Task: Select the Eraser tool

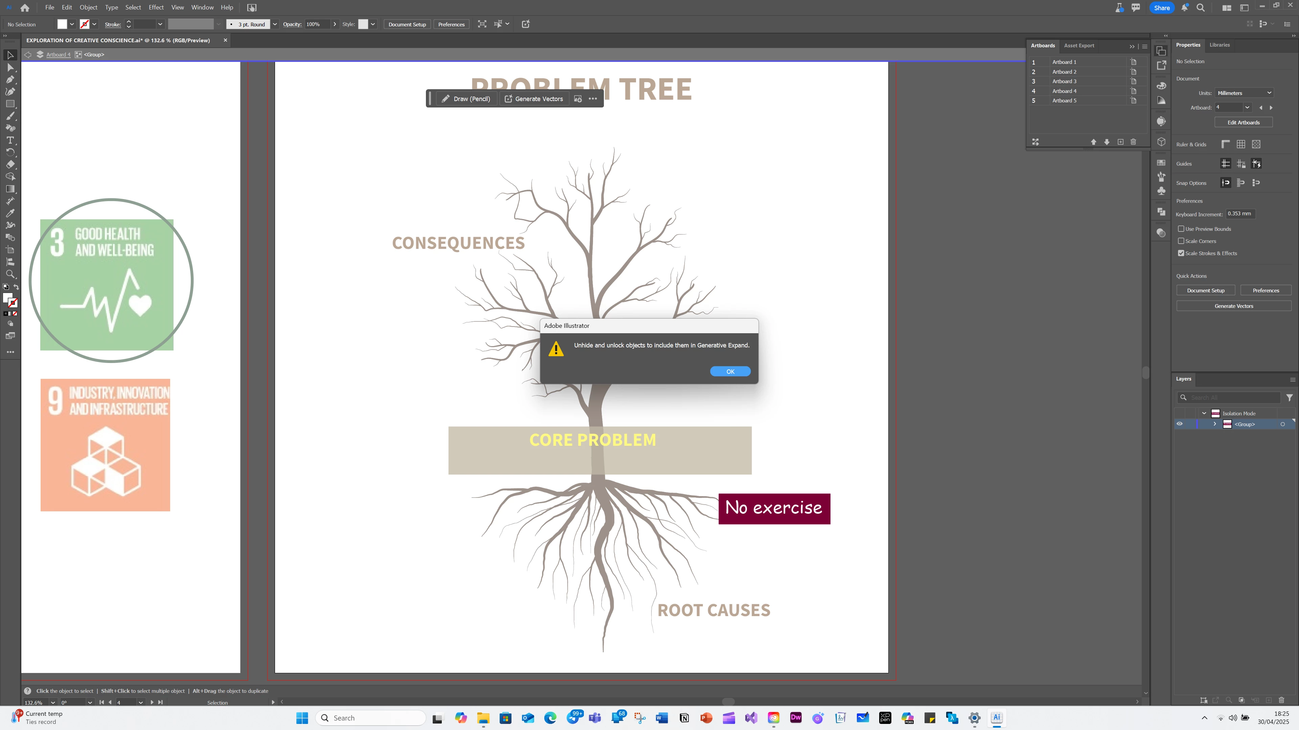Action: [x=10, y=164]
